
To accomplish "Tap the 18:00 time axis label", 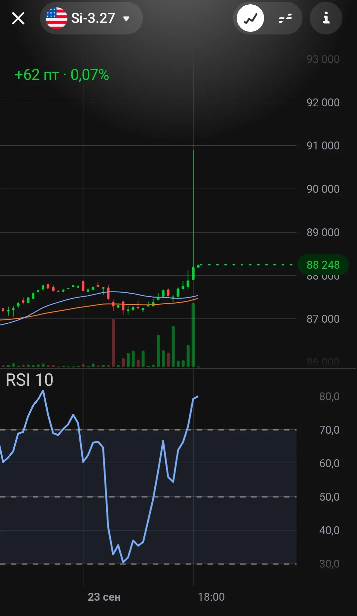I will click(211, 597).
